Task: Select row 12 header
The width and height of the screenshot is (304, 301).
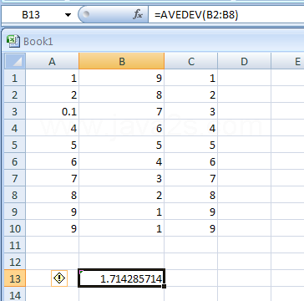Action: tap(15, 262)
